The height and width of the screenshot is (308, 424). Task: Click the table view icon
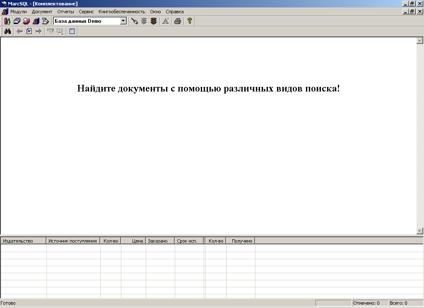pyautogui.click(x=72, y=31)
